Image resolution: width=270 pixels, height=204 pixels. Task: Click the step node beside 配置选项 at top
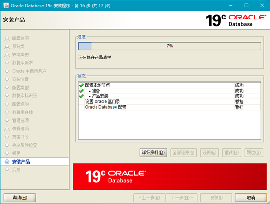pos(7,38)
